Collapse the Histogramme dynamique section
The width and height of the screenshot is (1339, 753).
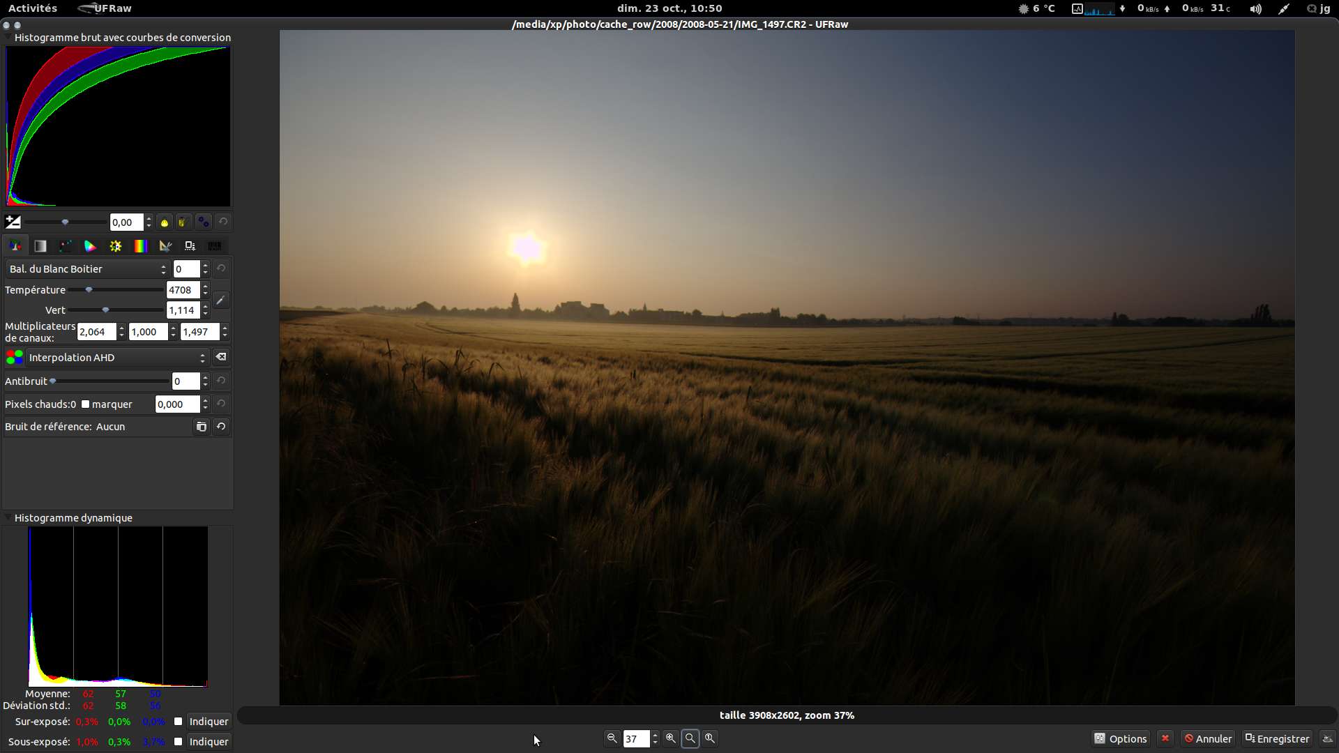pos(8,518)
